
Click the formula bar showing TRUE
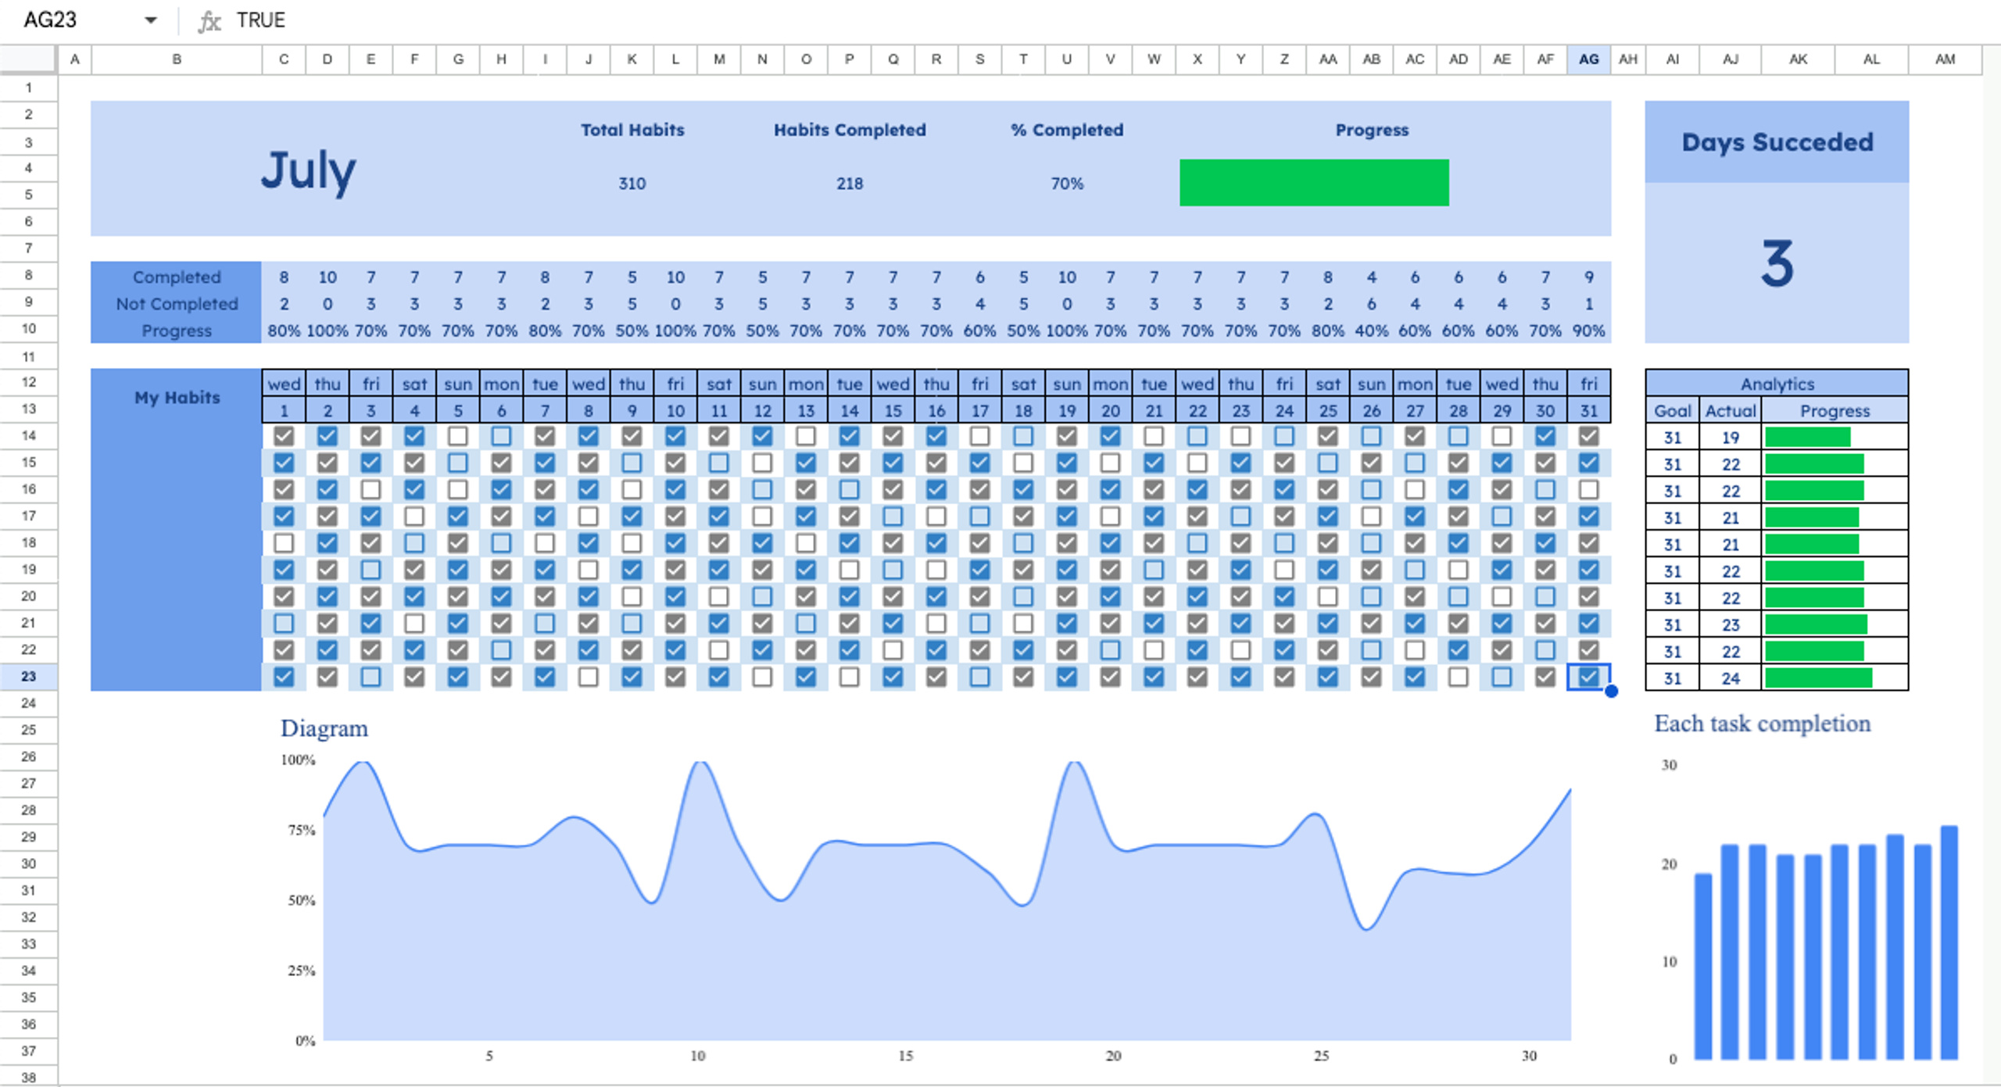pyautogui.click(x=261, y=20)
